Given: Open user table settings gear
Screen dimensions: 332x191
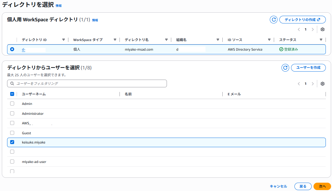Looking at the screenshot, I should 322,84.
